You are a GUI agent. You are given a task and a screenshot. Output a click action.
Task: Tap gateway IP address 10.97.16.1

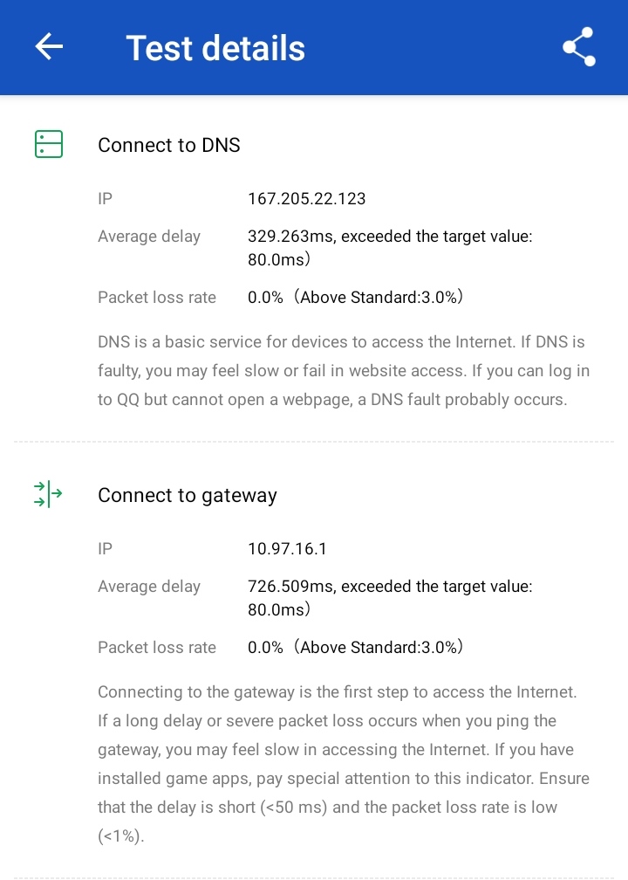[288, 549]
